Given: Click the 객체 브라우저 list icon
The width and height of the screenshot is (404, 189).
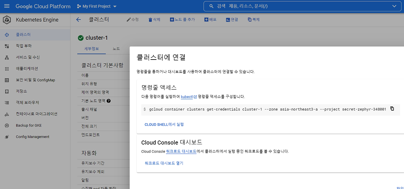Looking at the screenshot, I should coord(7,103).
